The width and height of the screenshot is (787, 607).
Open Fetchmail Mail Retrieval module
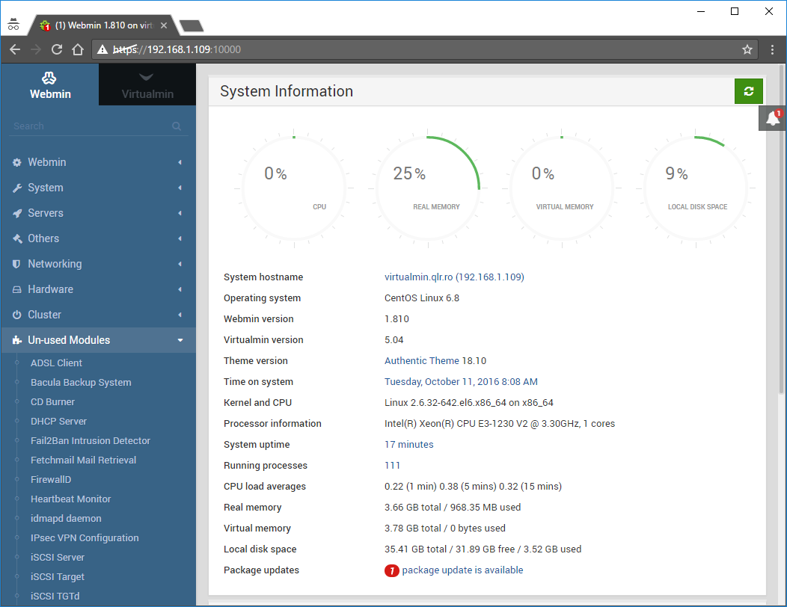(83, 460)
